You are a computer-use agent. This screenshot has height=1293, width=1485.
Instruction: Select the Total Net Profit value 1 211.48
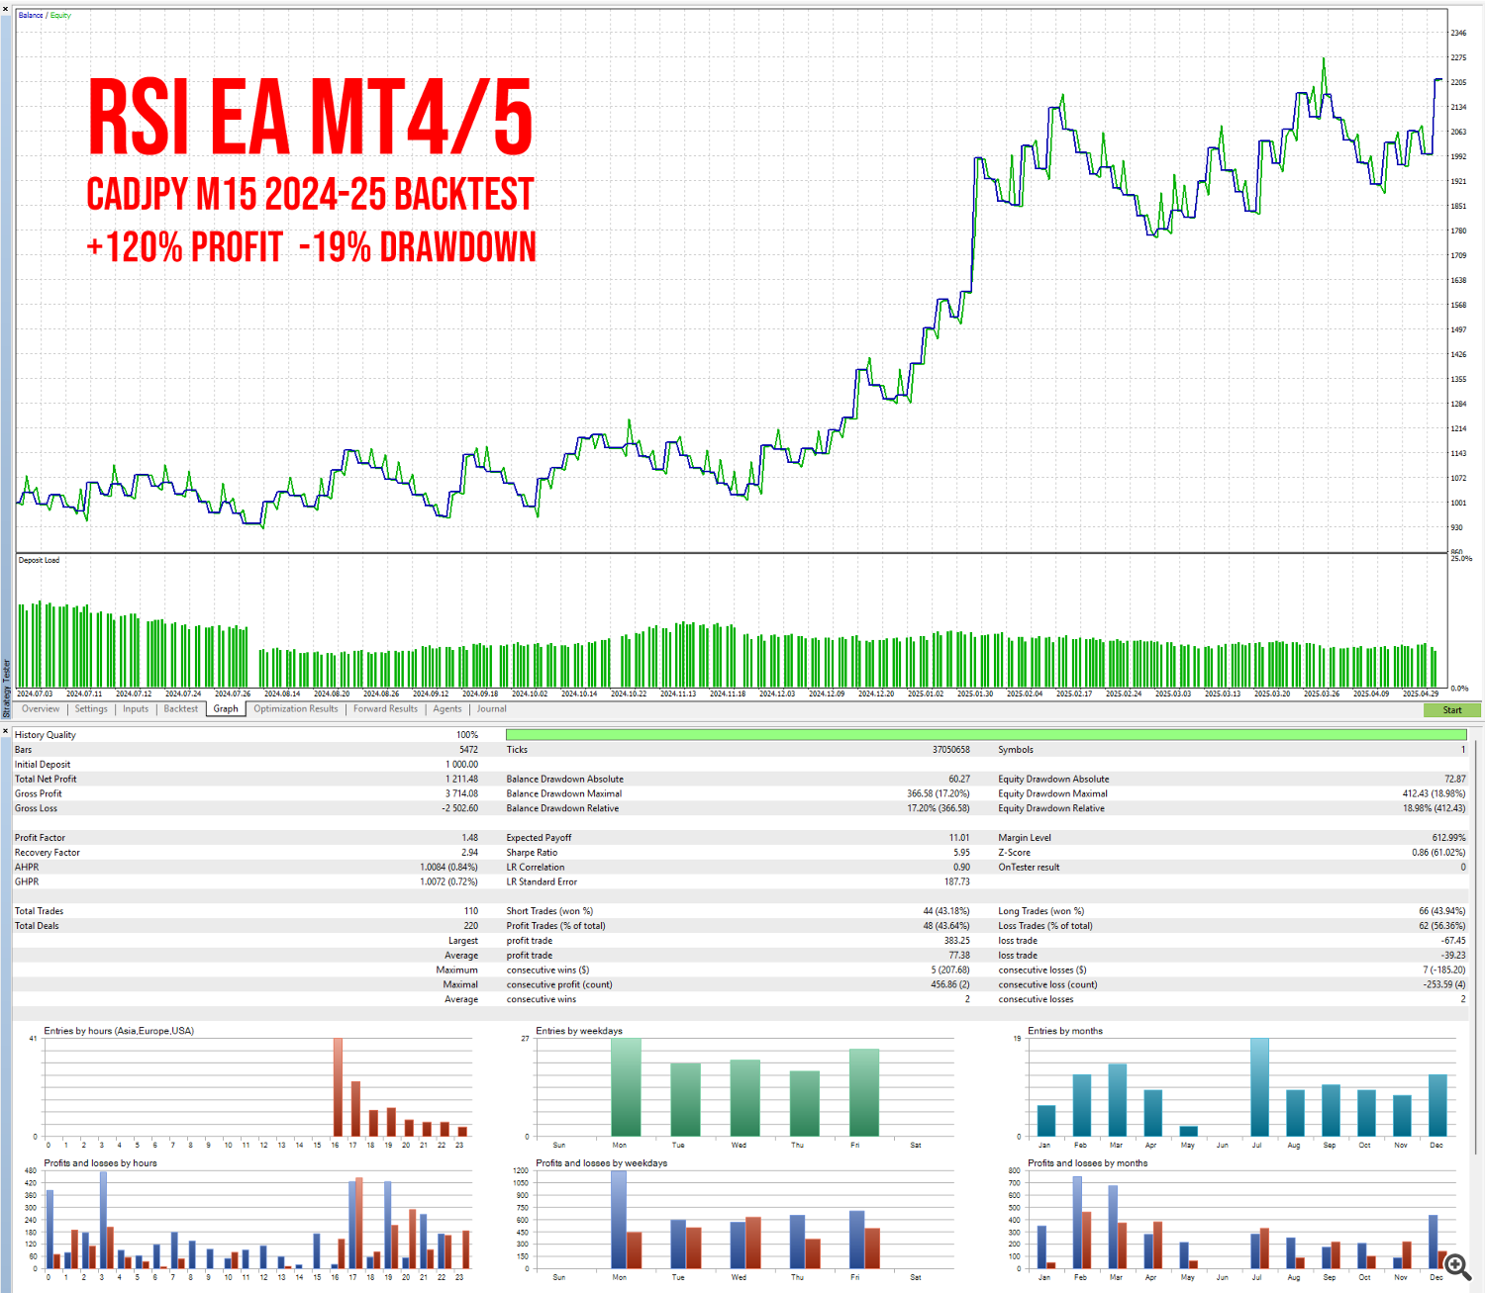(x=461, y=780)
